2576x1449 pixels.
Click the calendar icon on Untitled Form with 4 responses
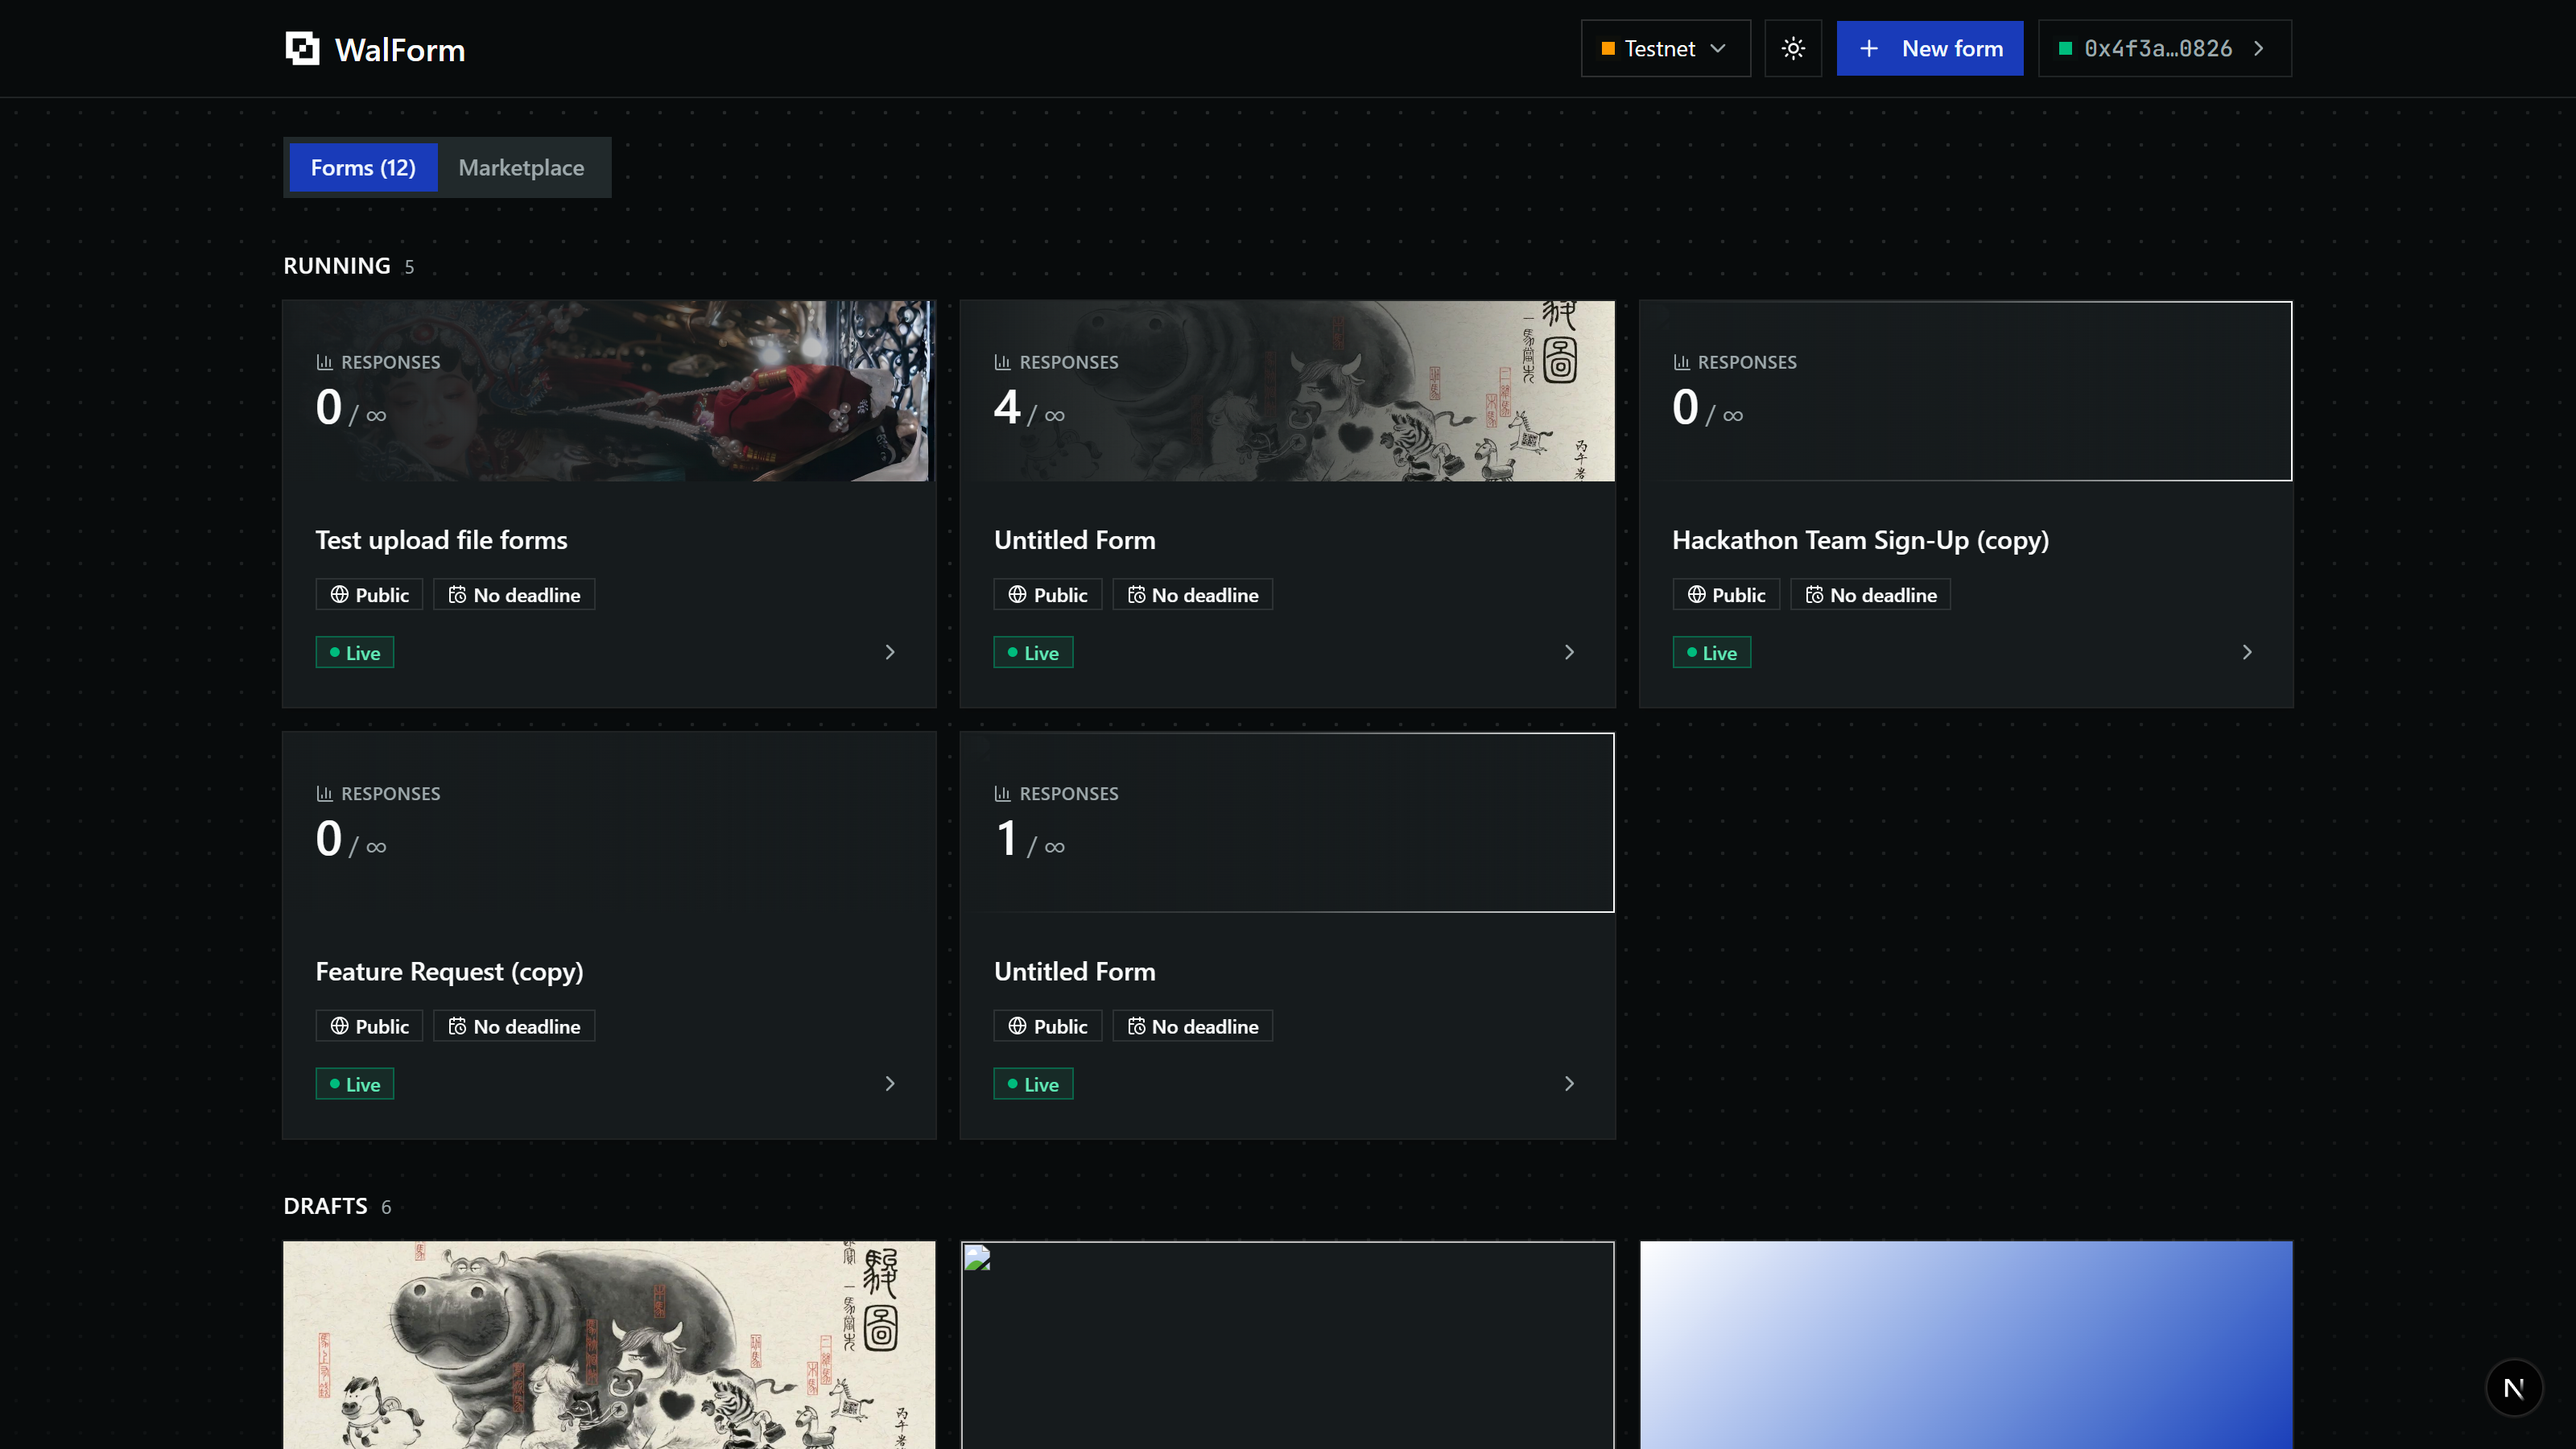click(1136, 595)
